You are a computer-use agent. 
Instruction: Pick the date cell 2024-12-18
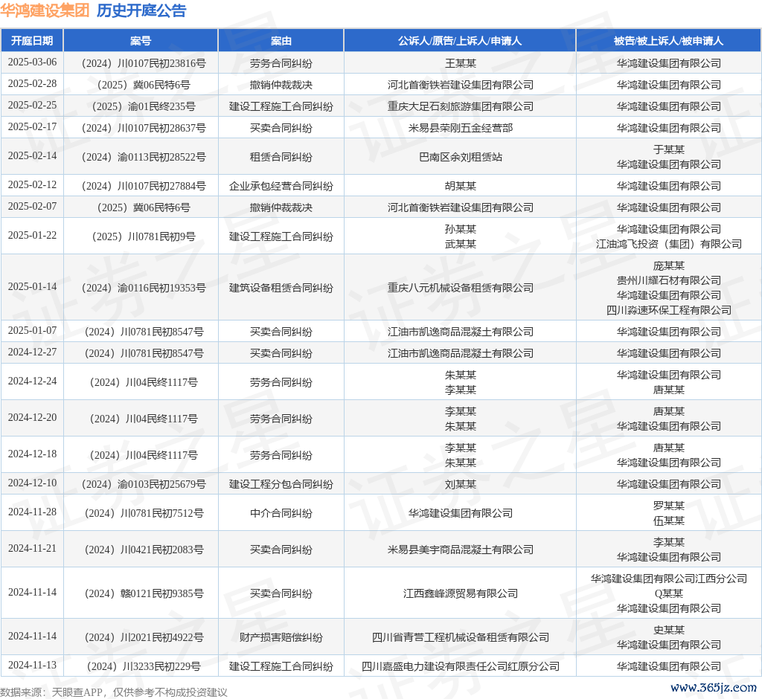coord(32,454)
